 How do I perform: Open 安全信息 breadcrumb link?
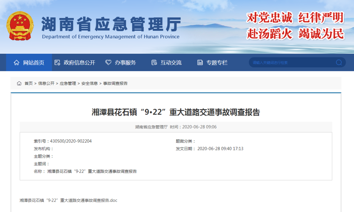pyautogui.click(x=89, y=84)
